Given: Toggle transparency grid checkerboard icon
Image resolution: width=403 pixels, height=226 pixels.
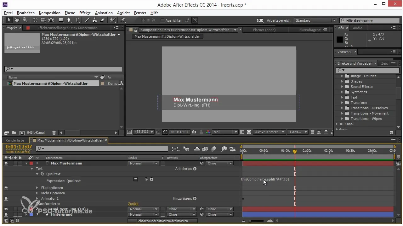Looking at the screenshot, I should coord(249,132).
